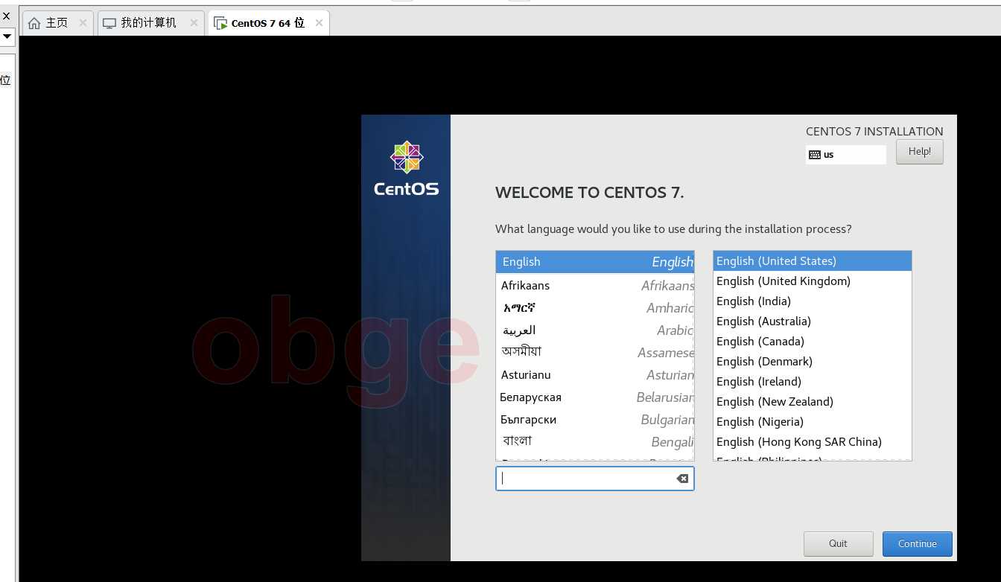Select English (India) locale
The image size is (1001, 582).
(812, 301)
